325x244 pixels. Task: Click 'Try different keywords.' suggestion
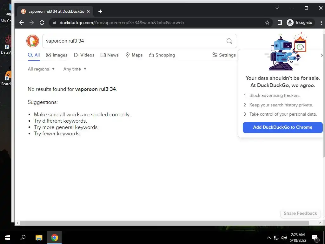(61, 121)
